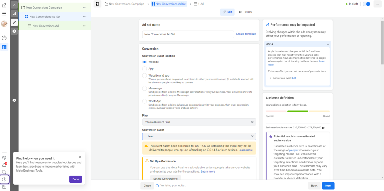Open the hamburger menu icon
The image size is (384, 191).
click(x=4, y=13)
